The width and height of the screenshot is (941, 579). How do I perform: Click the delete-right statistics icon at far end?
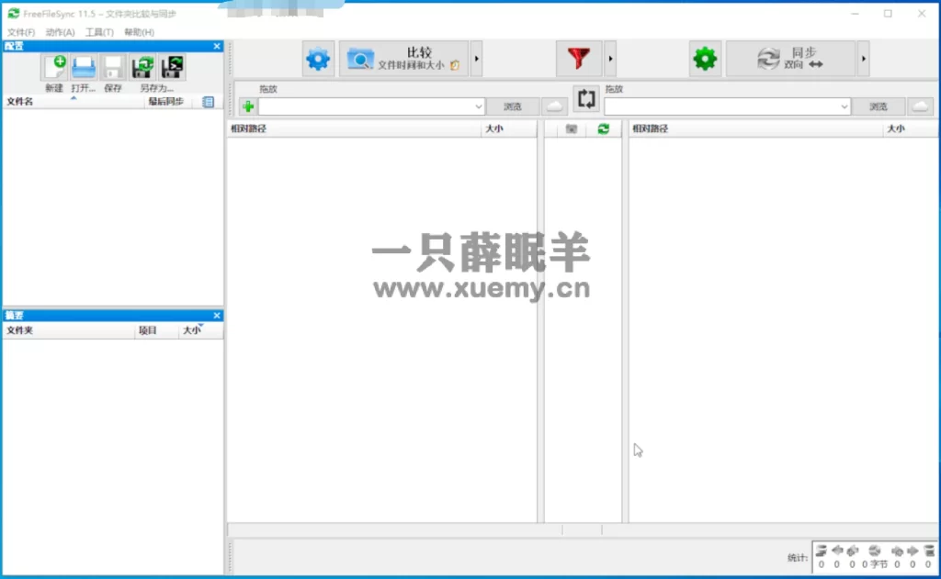(x=929, y=551)
